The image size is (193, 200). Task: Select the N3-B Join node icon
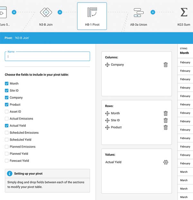click(46, 12)
